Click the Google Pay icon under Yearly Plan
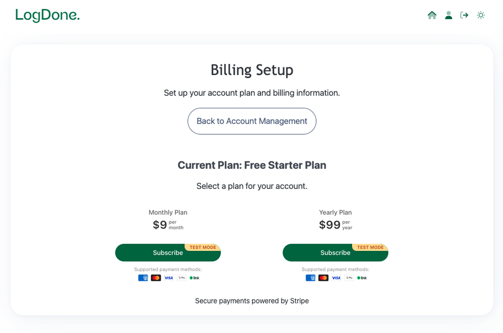Image resolution: width=503 pixels, height=333 pixels. tap(349, 278)
